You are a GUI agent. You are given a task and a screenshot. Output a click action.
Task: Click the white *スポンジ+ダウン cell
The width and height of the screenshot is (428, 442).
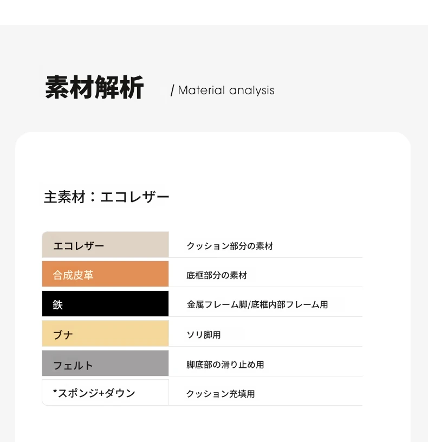pos(106,392)
